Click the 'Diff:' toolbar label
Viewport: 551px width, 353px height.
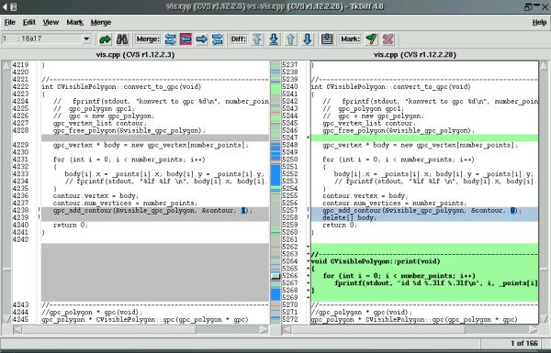238,39
